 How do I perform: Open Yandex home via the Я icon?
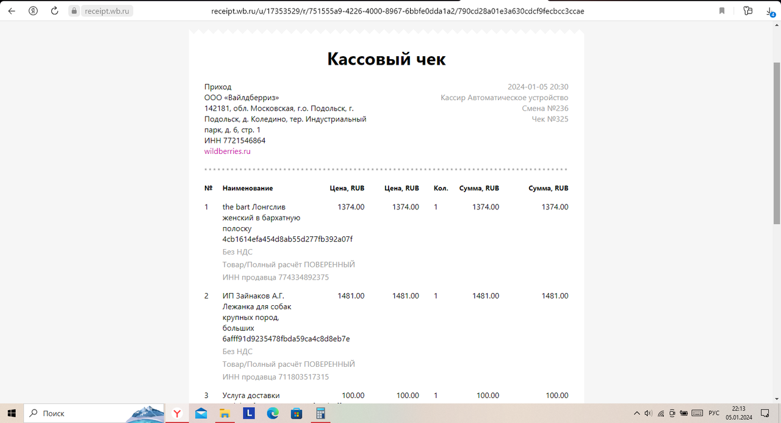(x=34, y=11)
